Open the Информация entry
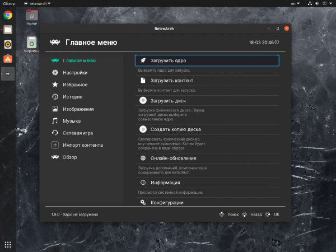The image size is (336, 252). 207,183
